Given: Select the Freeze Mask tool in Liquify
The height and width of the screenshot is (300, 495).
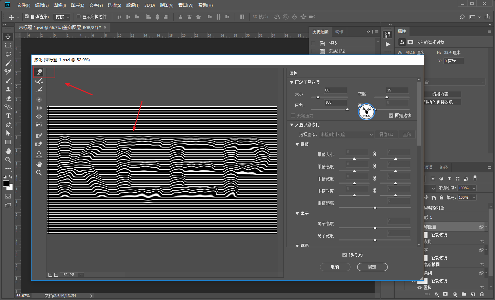Looking at the screenshot, I should click(x=39, y=135).
